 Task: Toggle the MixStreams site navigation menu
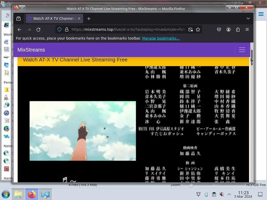(242, 50)
